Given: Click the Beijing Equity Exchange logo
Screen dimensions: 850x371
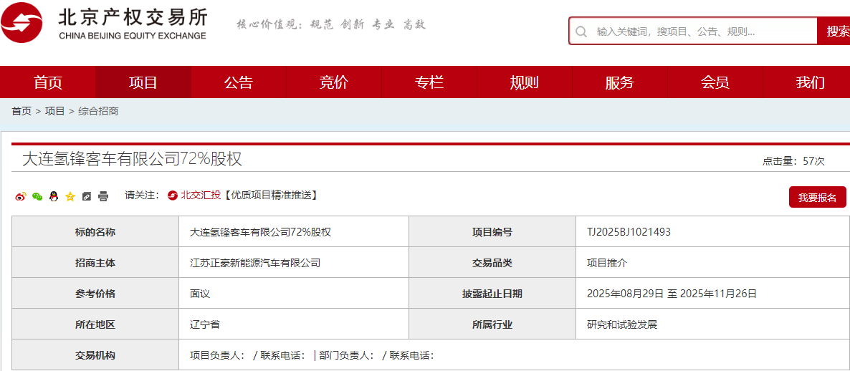Looking at the screenshot, I should [104, 24].
